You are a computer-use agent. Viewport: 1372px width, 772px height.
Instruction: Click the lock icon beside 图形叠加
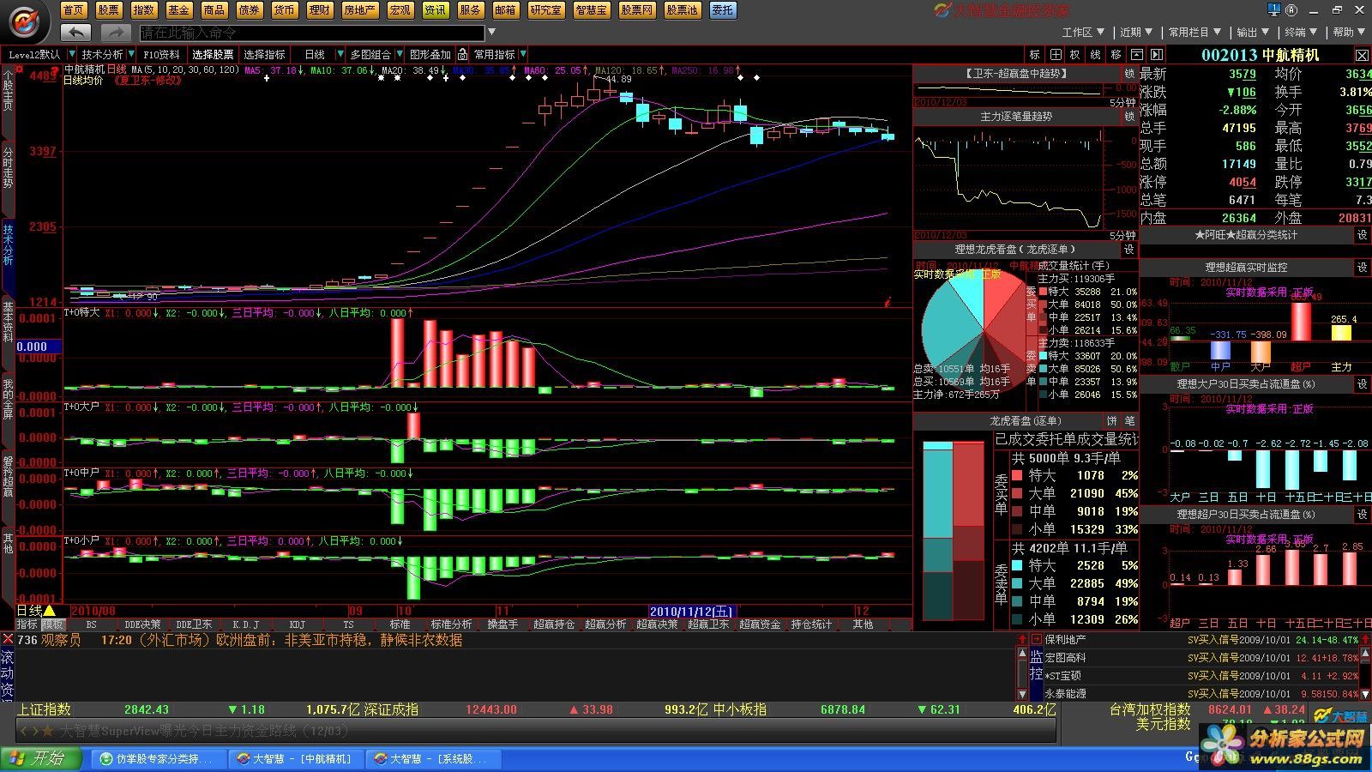click(462, 54)
